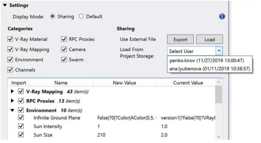The image size is (261, 143).
Task: Uncheck import for Sun Intensity
Action: tap(20, 127)
